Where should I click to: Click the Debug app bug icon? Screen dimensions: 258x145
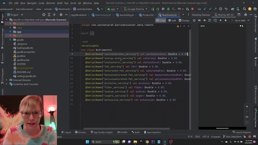[x=169, y=9]
